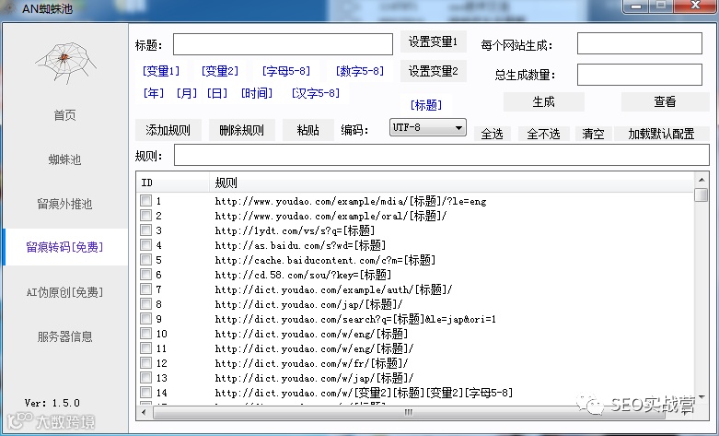The image size is (719, 436).
Task: Focus the 每个网站生成 input field
Action: click(639, 43)
